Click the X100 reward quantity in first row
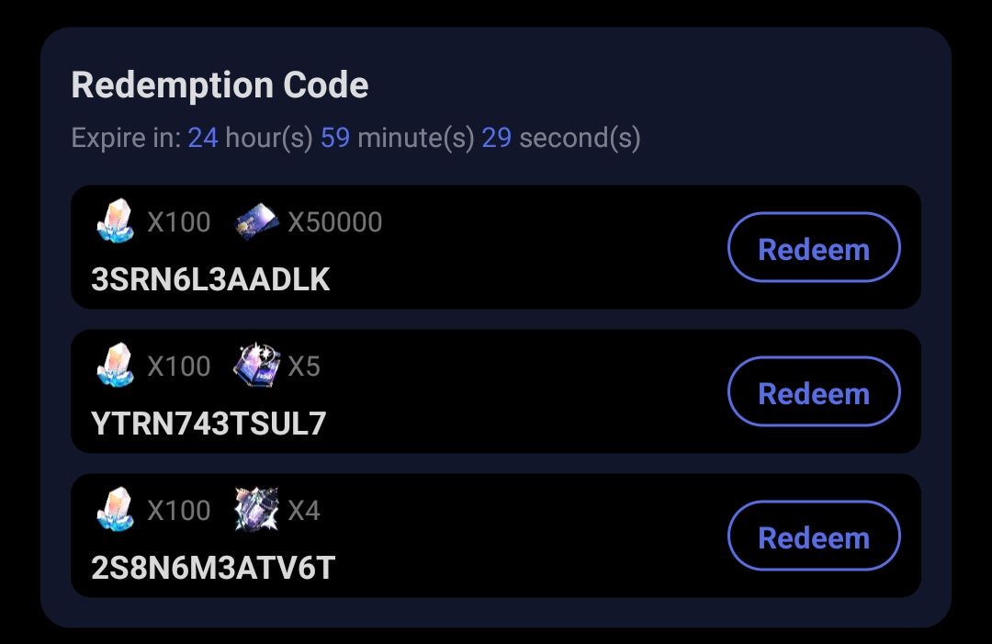This screenshot has width=992, height=644. (180, 221)
